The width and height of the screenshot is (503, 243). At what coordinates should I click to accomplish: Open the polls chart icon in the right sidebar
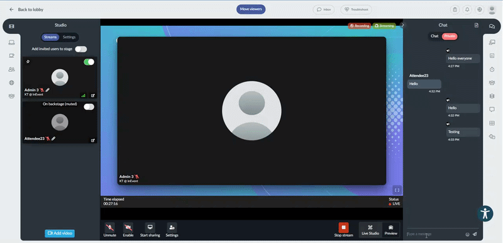pyautogui.click(x=492, y=56)
